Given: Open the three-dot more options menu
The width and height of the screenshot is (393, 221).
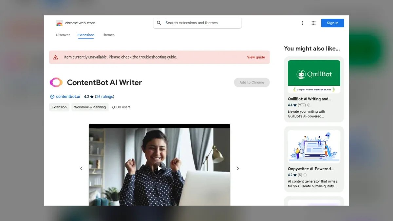Looking at the screenshot, I should pyautogui.click(x=303, y=23).
